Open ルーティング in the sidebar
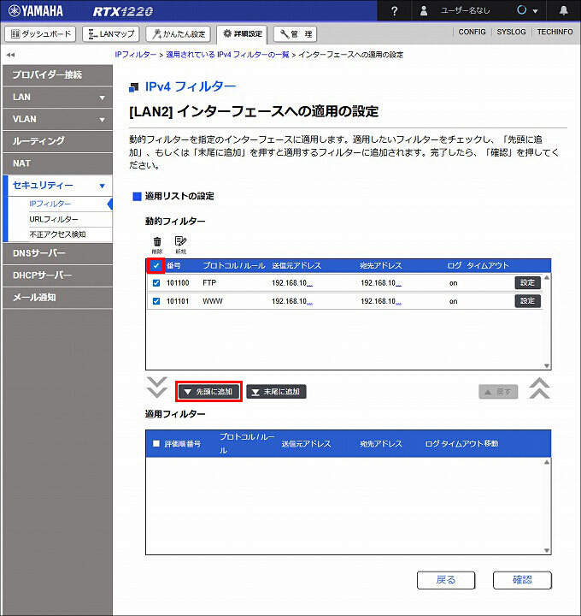 [57, 141]
